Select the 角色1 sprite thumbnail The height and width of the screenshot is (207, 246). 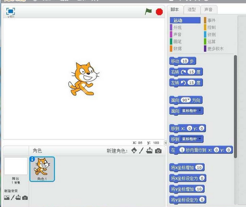pyautogui.click(x=42, y=169)
